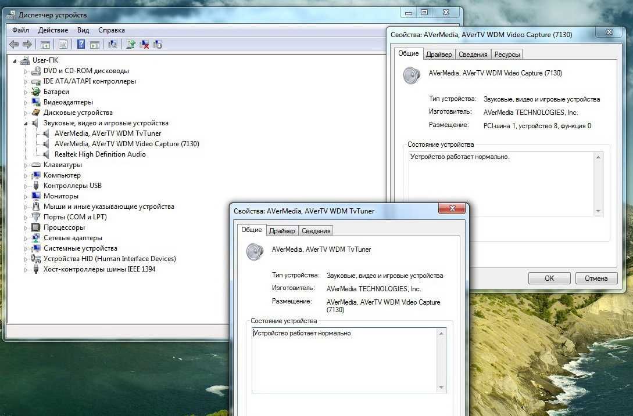Viewport: 633px width, 416px height.
Task: Click Отмена in Video Capture properties dialog
Action: (x=596, y=278)
